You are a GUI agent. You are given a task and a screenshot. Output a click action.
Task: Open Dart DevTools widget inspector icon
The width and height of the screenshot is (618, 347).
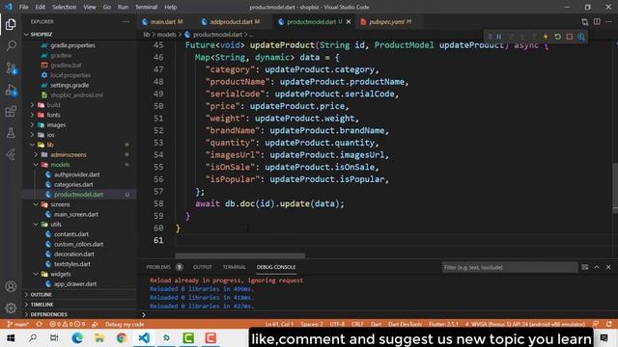(x=581, y=37)
